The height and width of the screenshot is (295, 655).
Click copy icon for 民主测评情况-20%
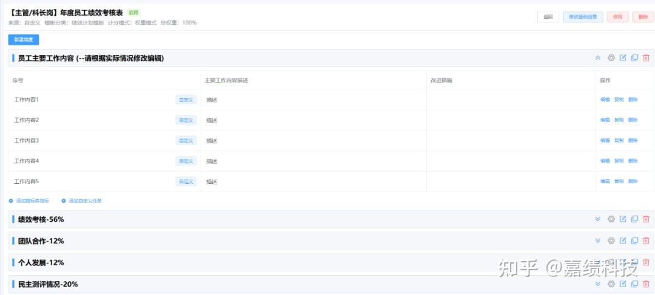tap(634, 284)
